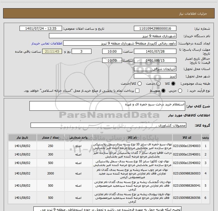
Task: Click the announcement date field 1401/07/24 - 12:35
Action: [41, 28]
